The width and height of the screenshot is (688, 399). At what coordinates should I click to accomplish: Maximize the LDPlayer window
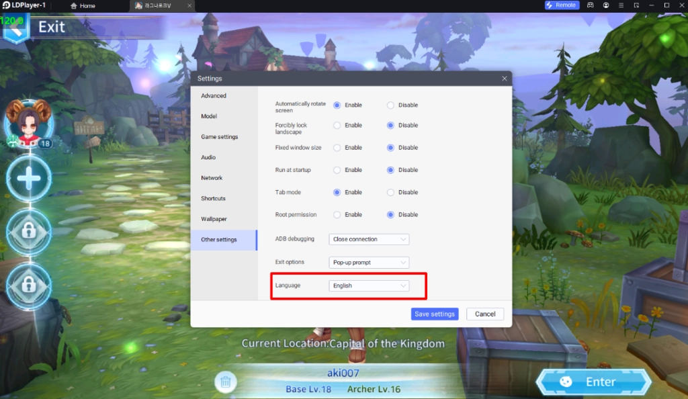coord(666,5)
